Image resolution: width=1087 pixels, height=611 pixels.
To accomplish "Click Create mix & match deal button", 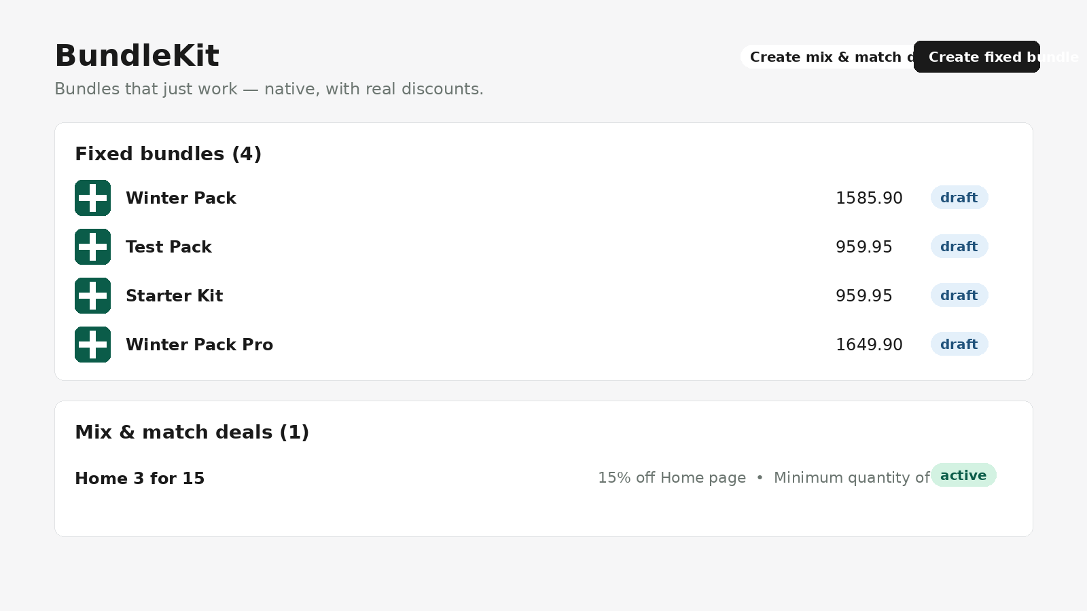I will pos(827,57).
